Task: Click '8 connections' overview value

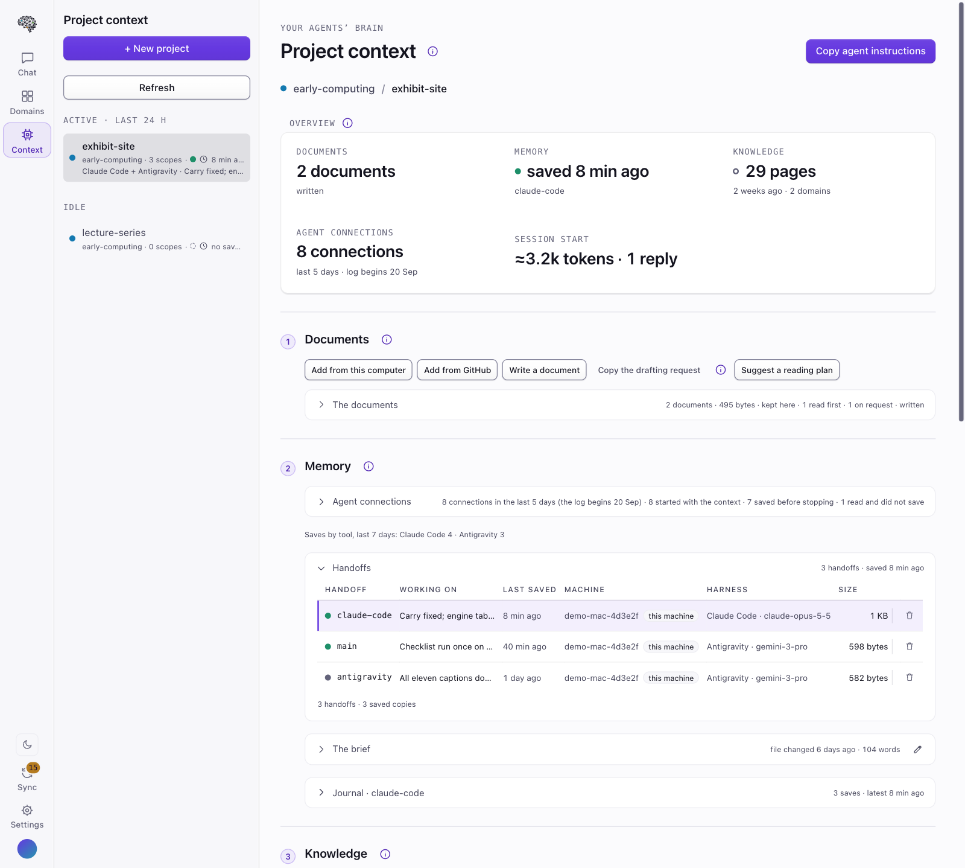Action: (350, 252)
